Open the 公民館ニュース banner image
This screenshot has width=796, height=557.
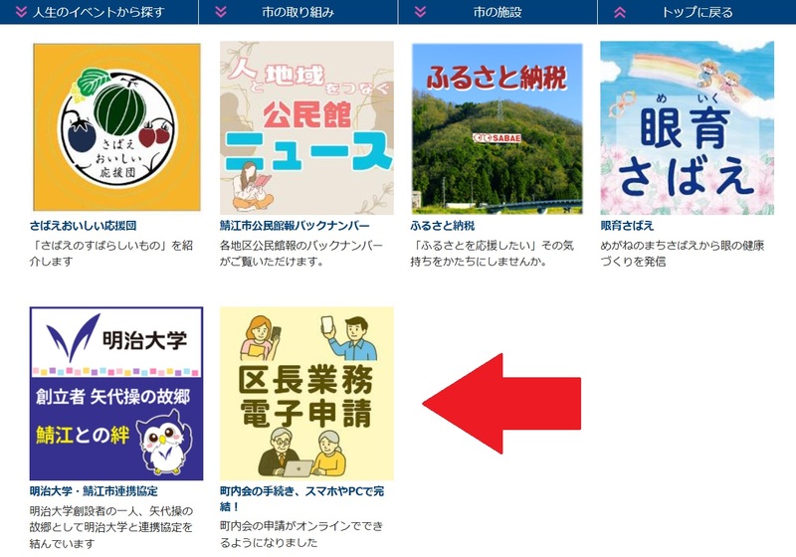tap(306, 128)
